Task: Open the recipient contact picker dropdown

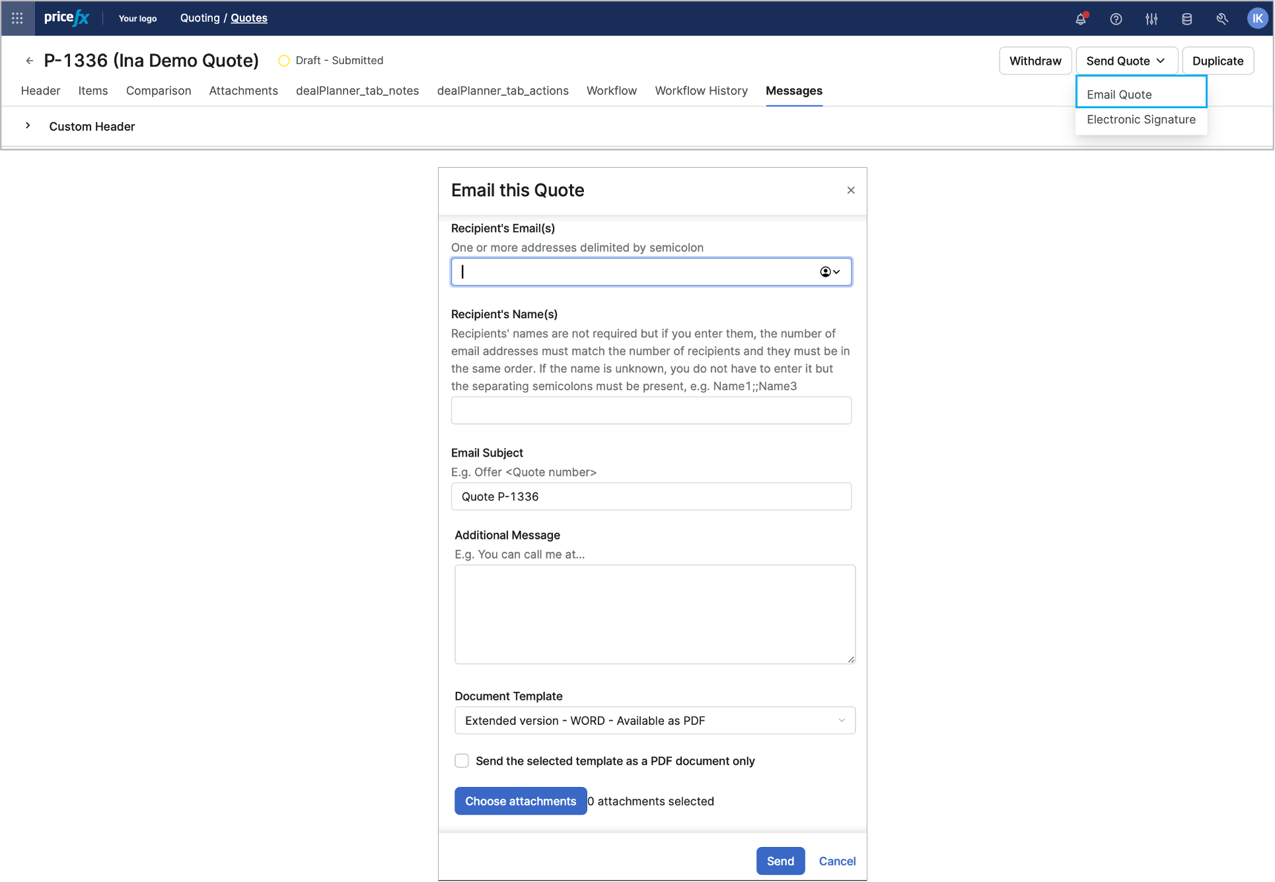Action: [x=830, y=272]
